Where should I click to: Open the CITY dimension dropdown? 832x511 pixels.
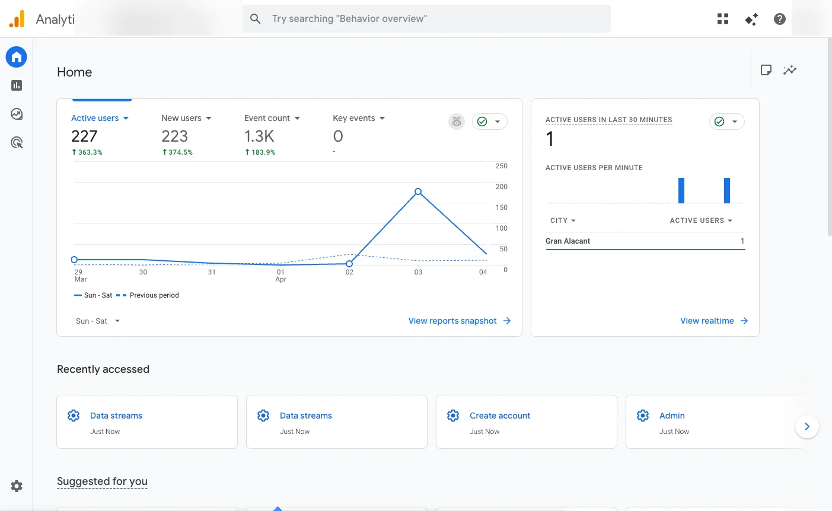click(562, 220)
